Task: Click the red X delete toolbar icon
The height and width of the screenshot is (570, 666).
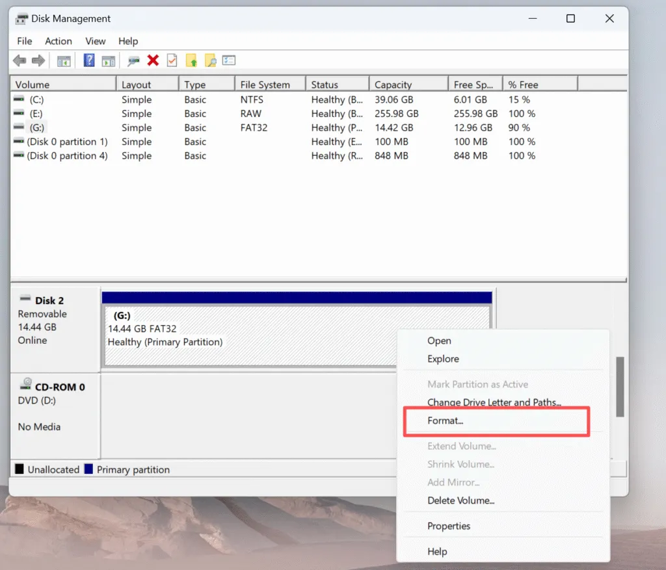Action: click(153, 60)
